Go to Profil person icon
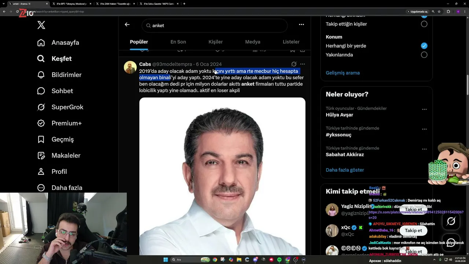This screenshot has height=264, width=469. [41, 172]
